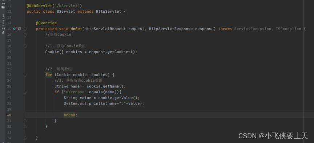Click the closing fold marker on line 32
Screen dimensions: 314x143
point(25,127)
